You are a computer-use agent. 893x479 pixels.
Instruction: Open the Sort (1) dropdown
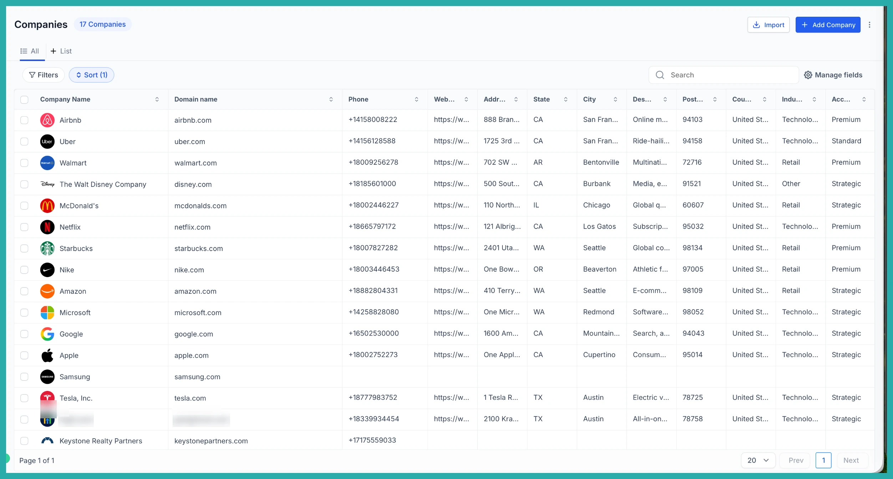coord(91,75)
